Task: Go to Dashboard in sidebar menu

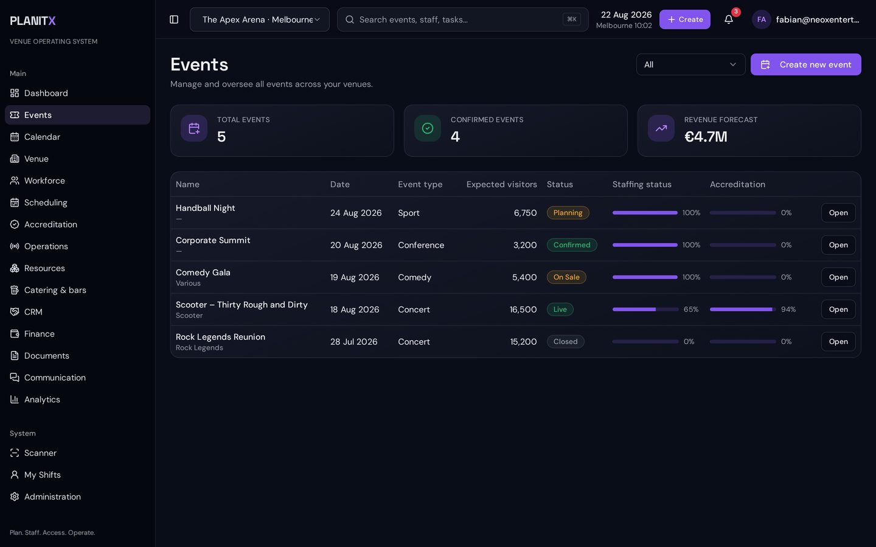Action: (x=77, y=93)
